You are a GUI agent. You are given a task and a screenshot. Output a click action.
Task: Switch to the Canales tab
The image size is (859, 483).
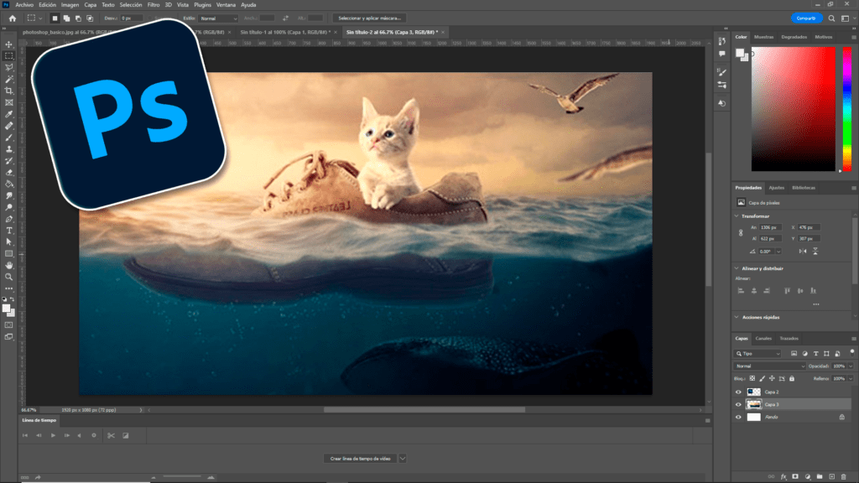tap(763, 338)
